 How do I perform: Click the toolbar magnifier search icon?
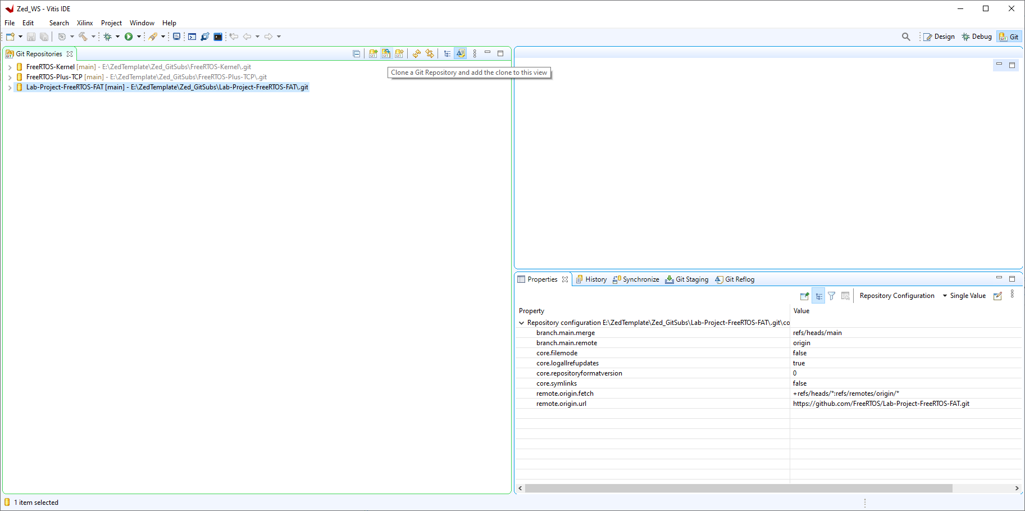pyautogui.click(x=906, y=37)
